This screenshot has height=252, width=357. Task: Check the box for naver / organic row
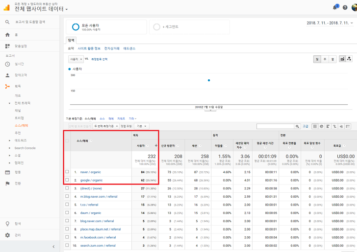click(67, 172)
